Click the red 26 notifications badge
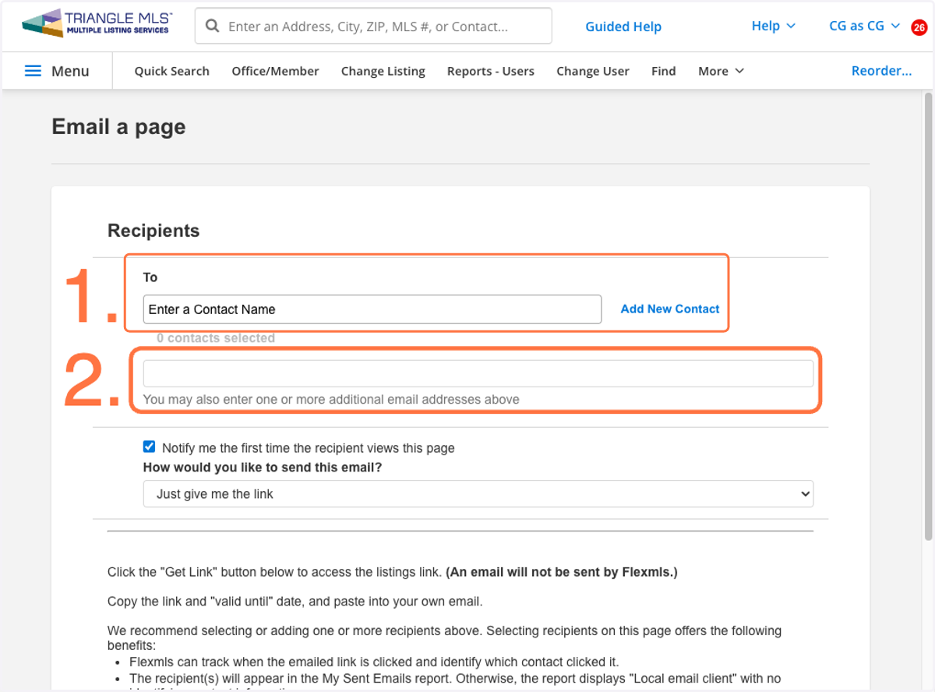Viewport: 935px width, 692px height. click(x=919, y=27)
